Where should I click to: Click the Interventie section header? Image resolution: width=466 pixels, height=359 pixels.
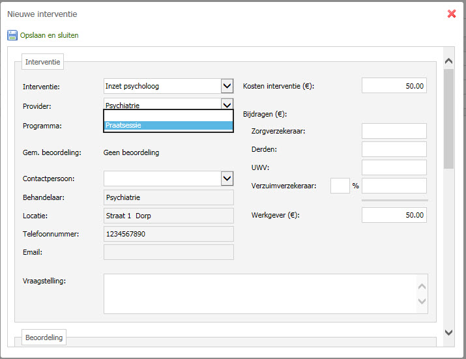pos(42,62)
